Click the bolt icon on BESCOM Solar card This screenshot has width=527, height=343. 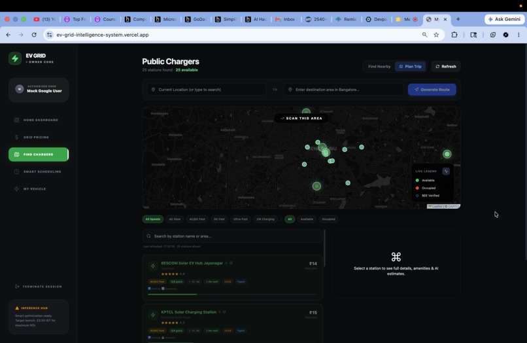pyautogui.click(x=153, y=266)
